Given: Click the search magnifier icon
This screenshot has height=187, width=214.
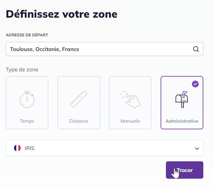Looking at the screenshot, I should [196, 49].
